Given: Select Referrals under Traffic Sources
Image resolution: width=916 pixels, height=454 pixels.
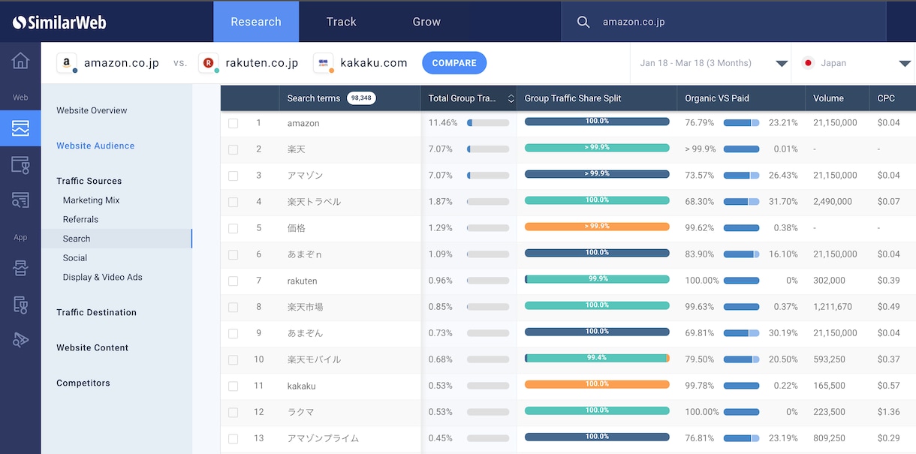Looking at the screenshot, I should click(80, 219).
